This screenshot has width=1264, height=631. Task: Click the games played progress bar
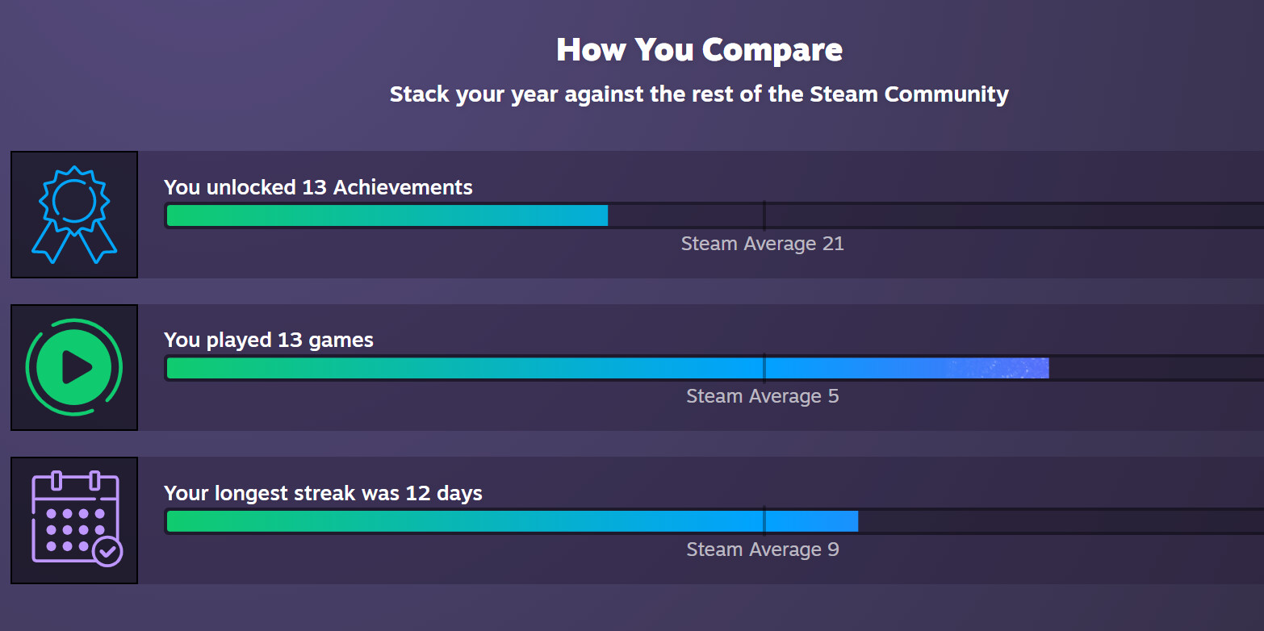pyautogui.click(x=714, y=368)
